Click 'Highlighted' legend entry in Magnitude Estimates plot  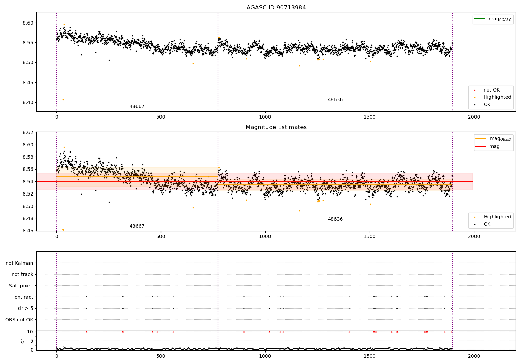[493, 217]
